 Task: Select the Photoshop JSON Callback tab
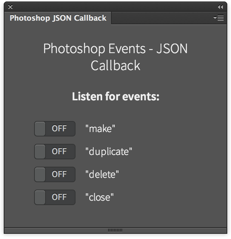58,18
